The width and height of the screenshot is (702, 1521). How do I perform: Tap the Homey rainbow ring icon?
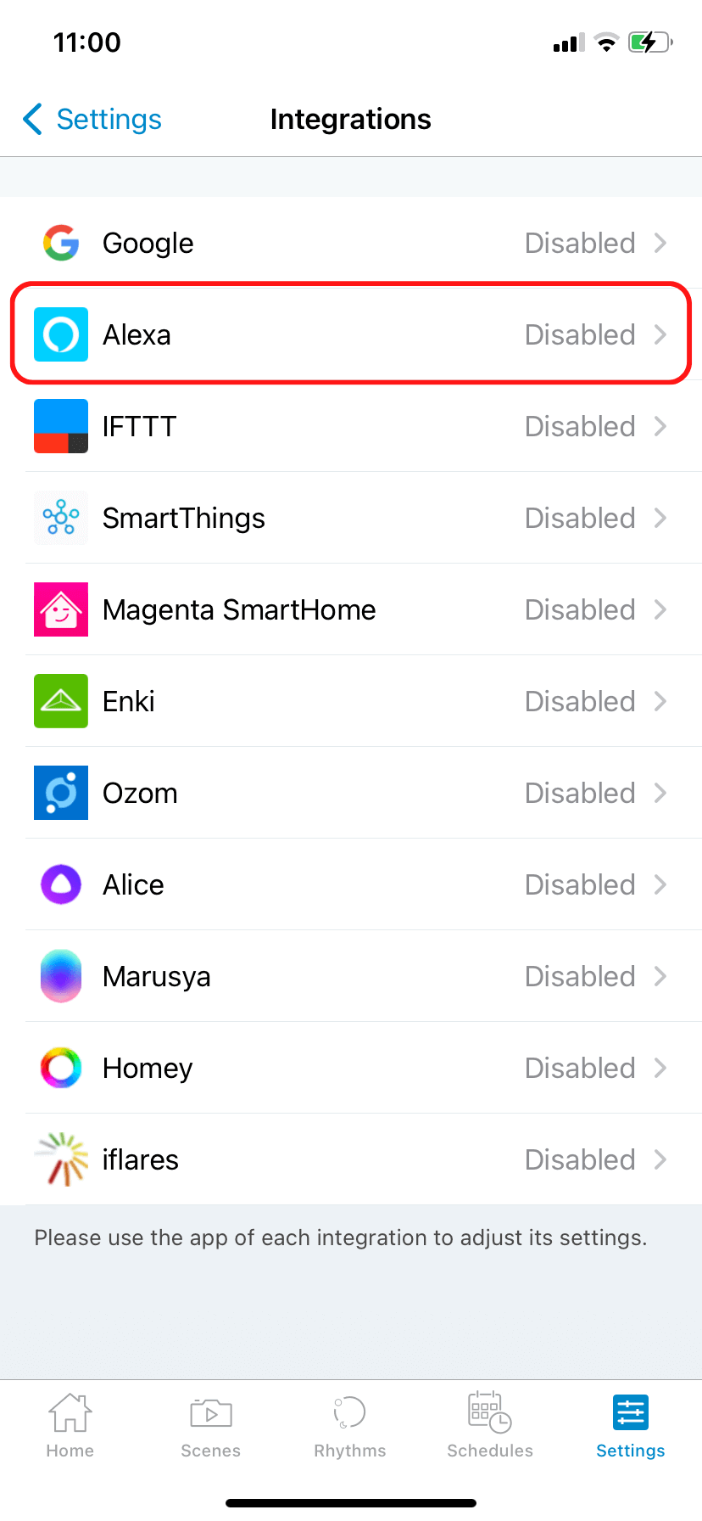[61, 1068]
